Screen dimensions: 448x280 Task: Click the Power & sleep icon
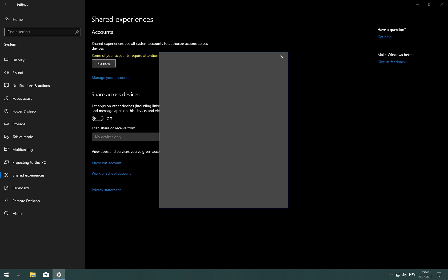click(6, 111)
